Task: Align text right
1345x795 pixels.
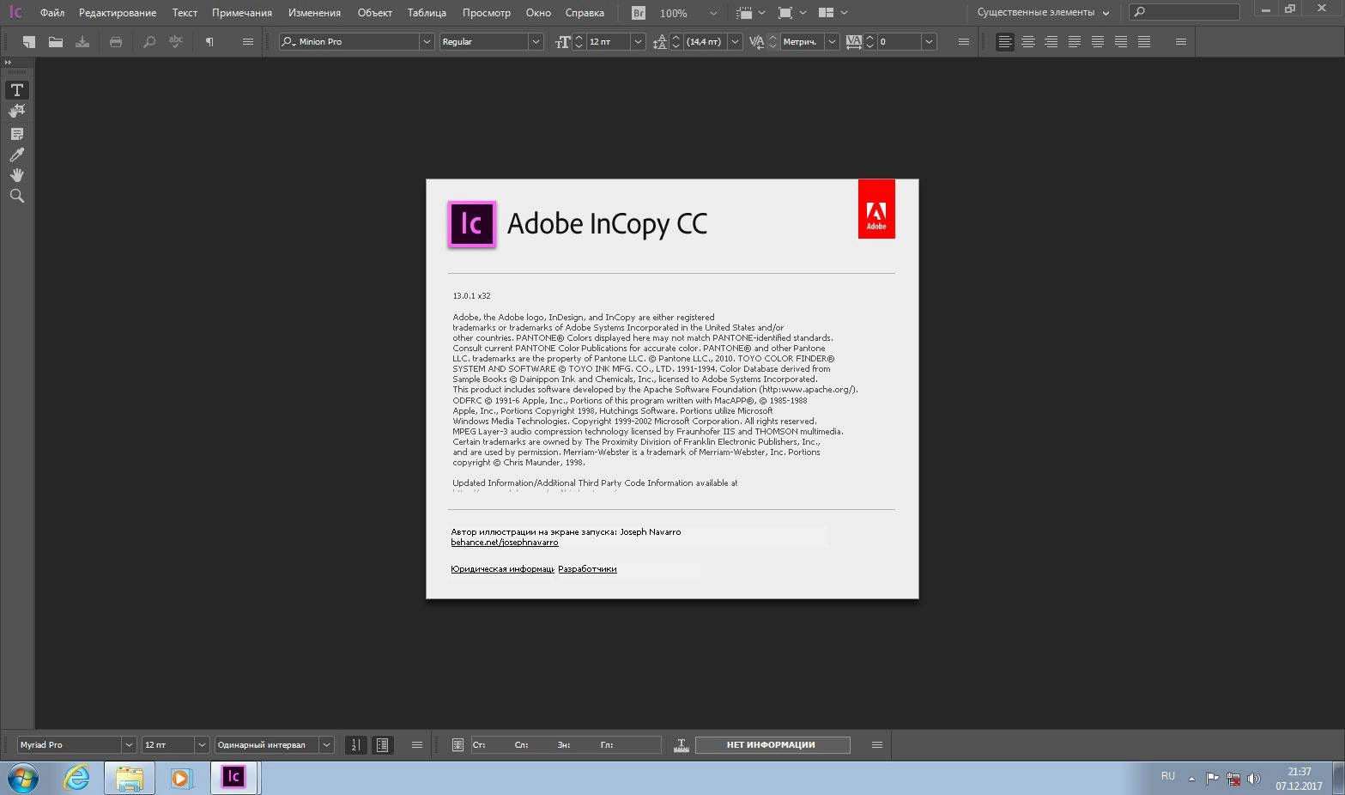Action: pos(1051,41)
